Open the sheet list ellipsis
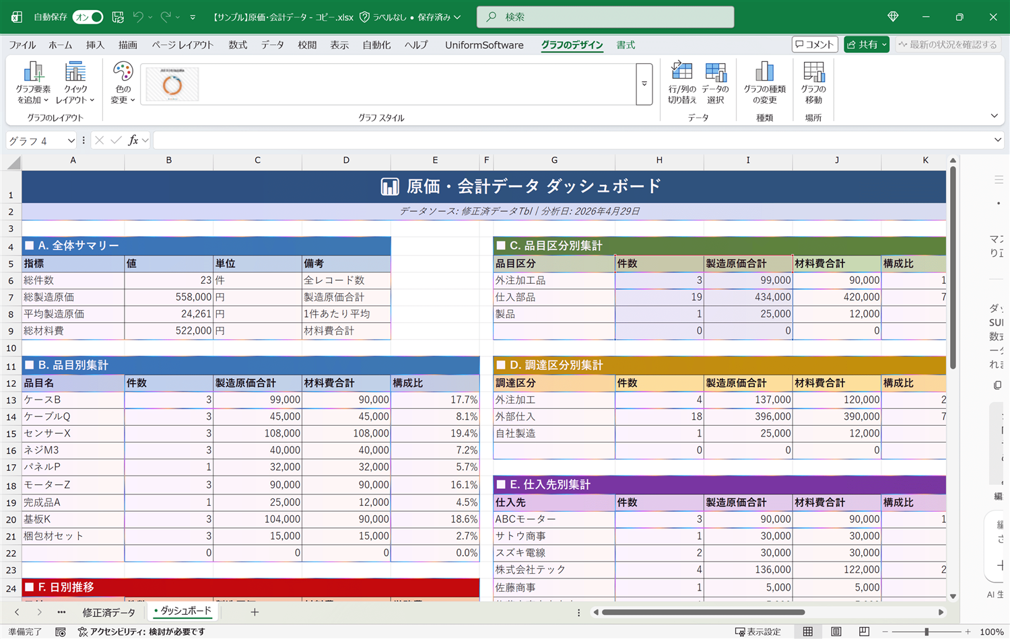The image size is (1010, 639). 61,612
